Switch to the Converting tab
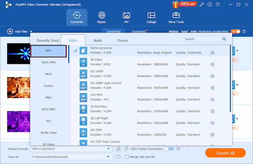 tap(113, 32)
